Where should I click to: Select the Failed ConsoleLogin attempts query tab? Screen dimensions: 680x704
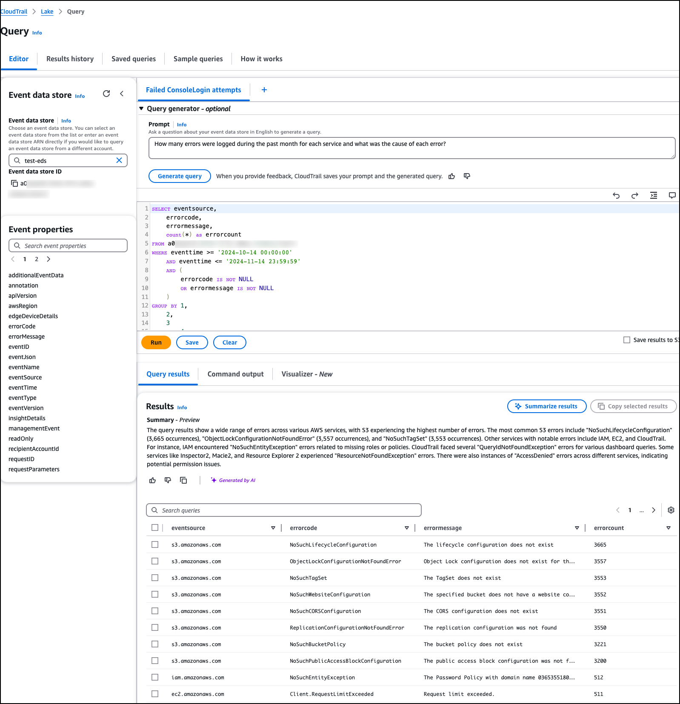pos(194,90)
